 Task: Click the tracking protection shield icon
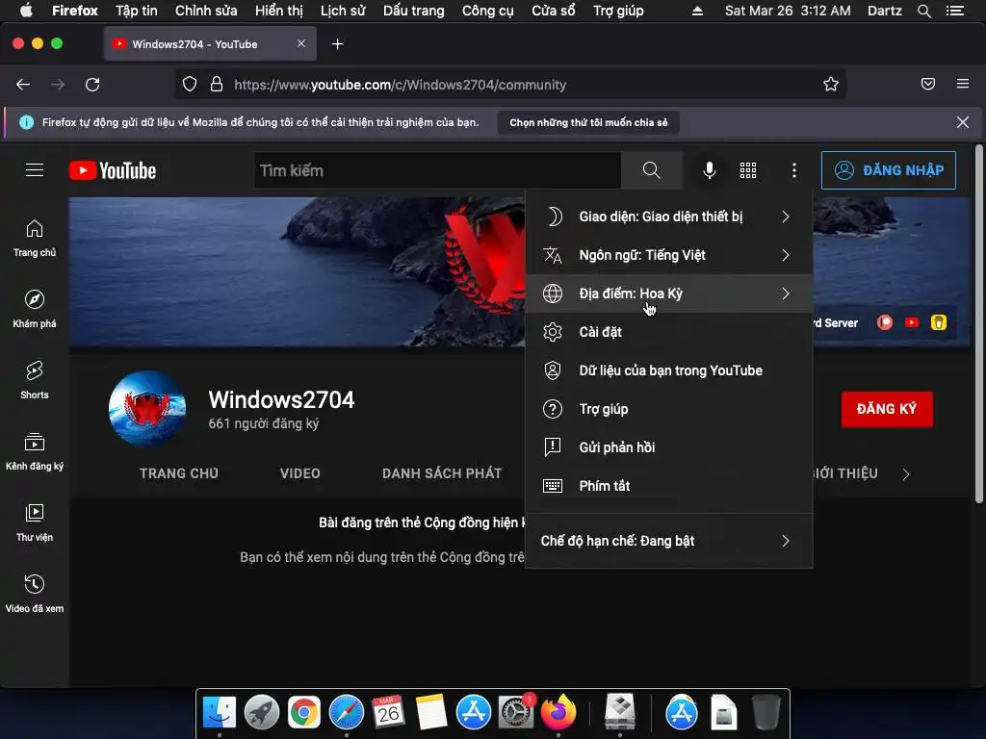190,85
